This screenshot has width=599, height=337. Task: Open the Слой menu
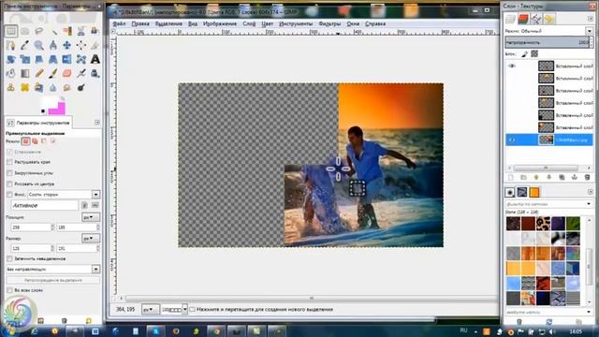pos(249,23)
